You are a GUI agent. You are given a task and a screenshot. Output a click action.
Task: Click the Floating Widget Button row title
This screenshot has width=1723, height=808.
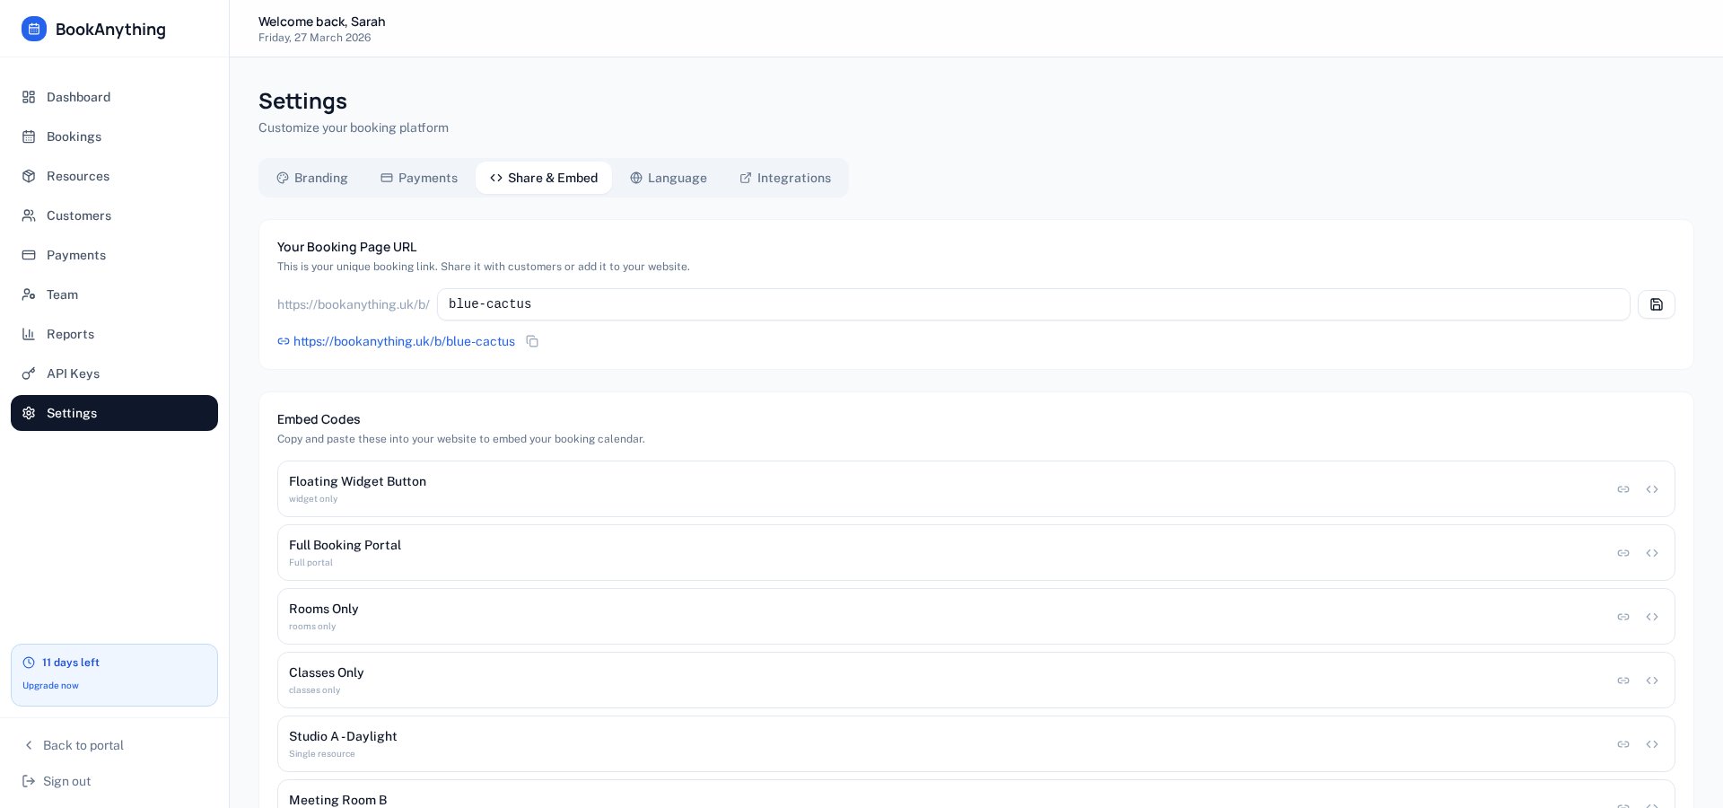pyautogui.click(x=357, y=481)
